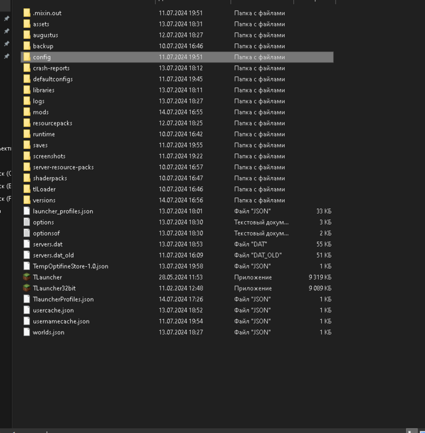Viewport: 425px width, 433px height.
Task: Select the crash-reports folder icon
Action: pyautogui.click(x=27, y=68)
